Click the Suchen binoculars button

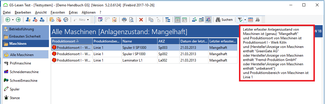point(224,20)
